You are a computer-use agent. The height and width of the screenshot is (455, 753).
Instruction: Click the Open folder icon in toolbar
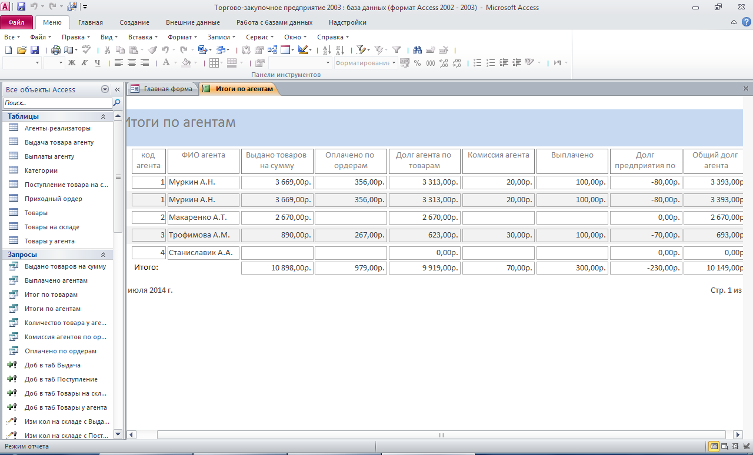tap(22, 50)
